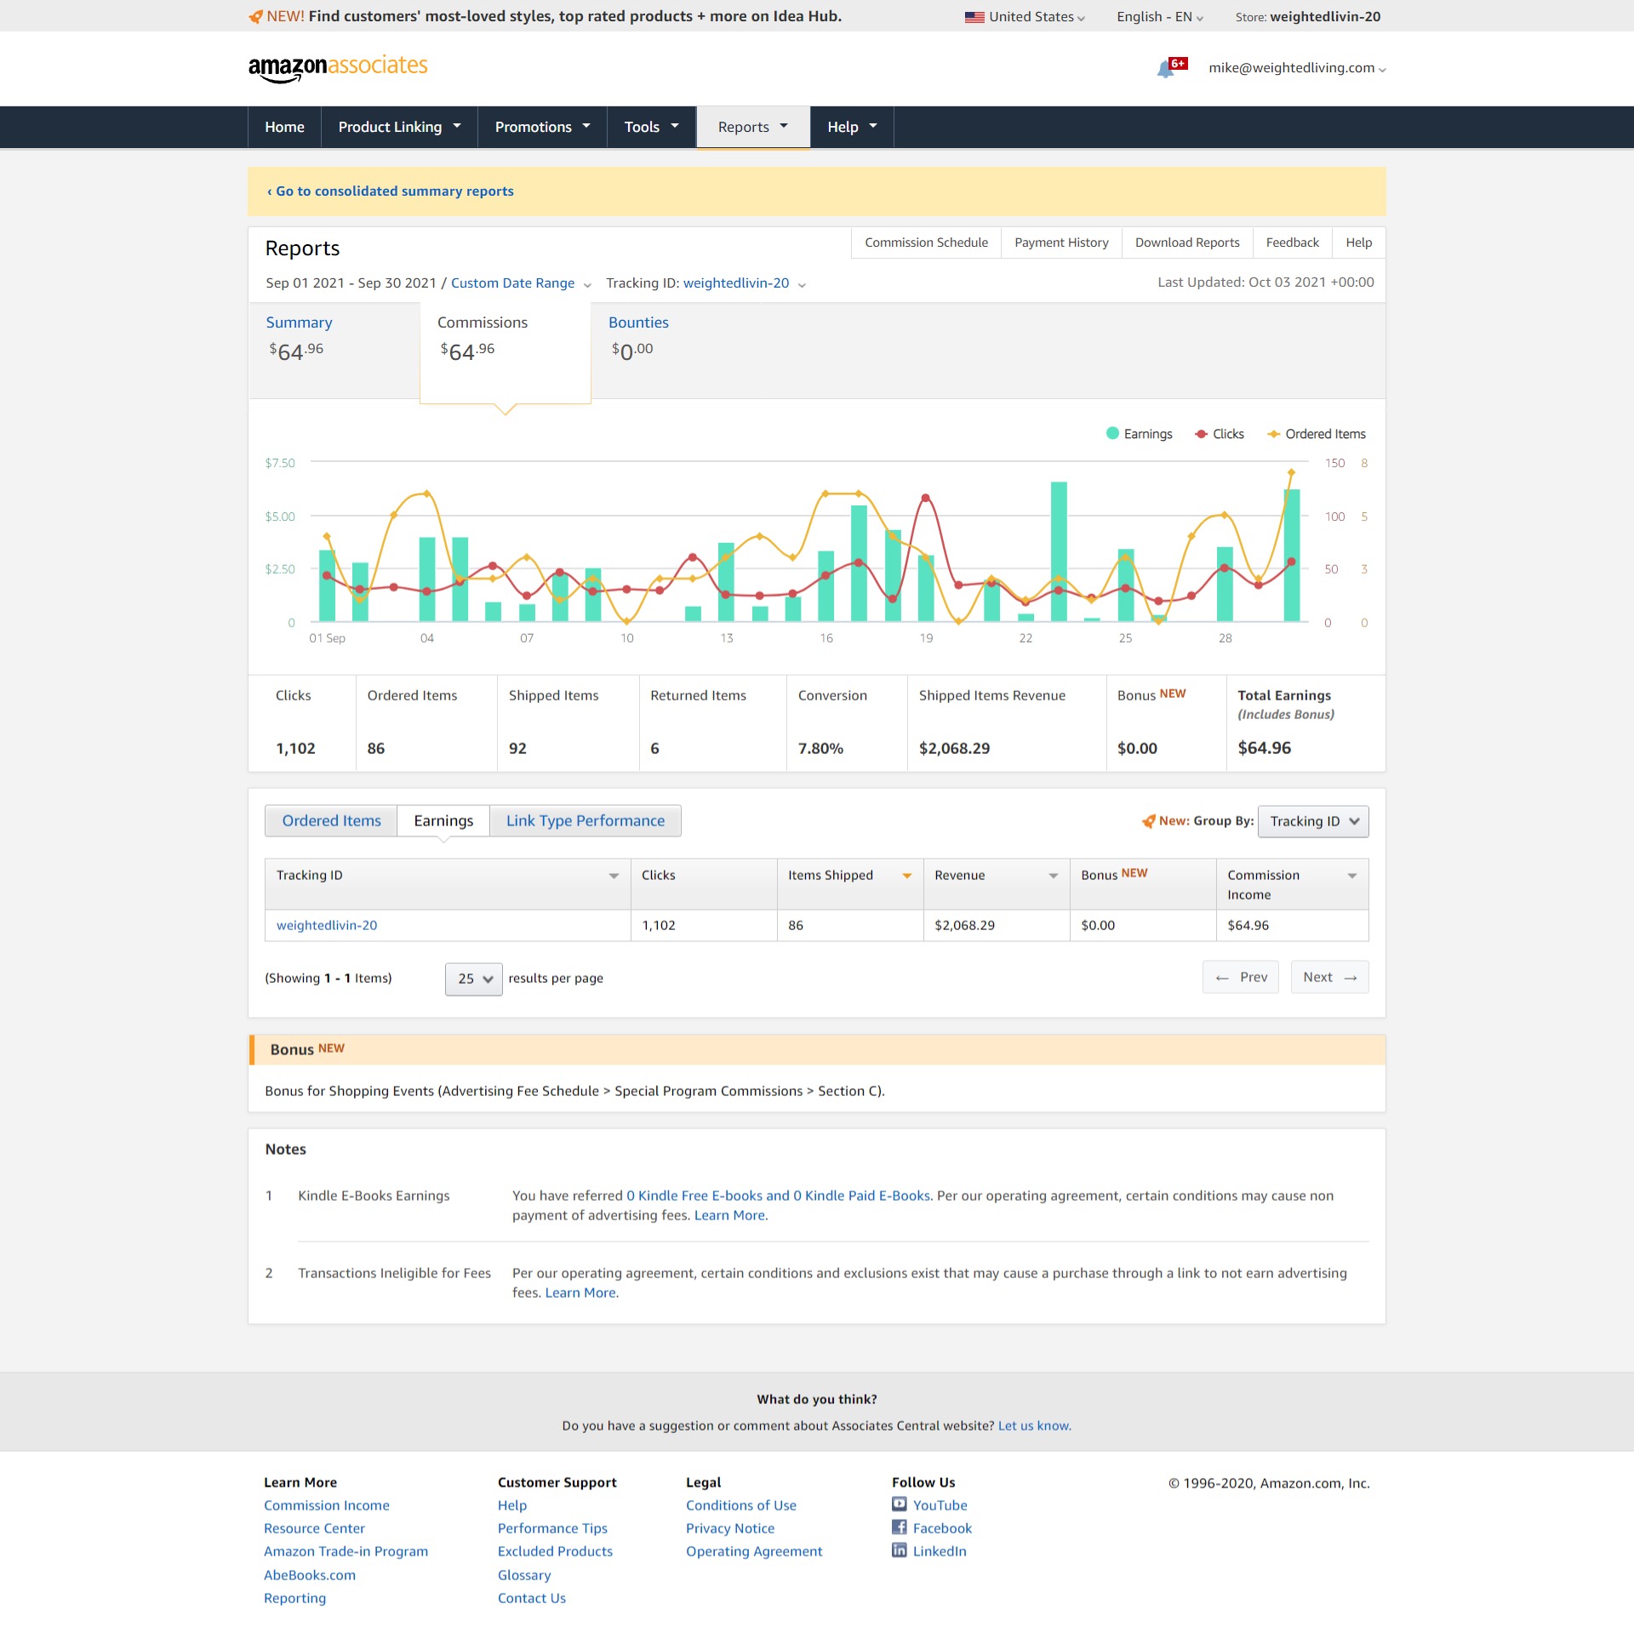Open Reporting footer link
This screenshot has height=1644, width=1634.
[x=294, y=1598]
